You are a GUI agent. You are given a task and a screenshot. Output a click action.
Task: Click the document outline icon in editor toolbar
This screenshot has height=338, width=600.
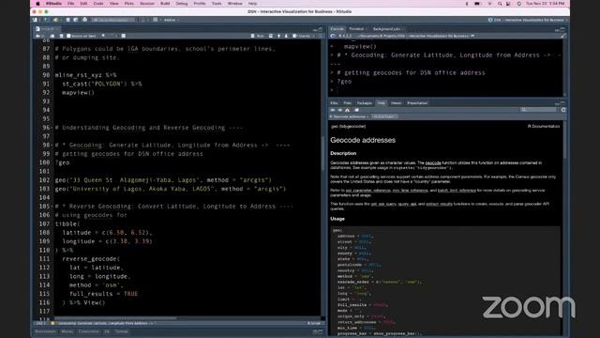click(x=321, y=36)
